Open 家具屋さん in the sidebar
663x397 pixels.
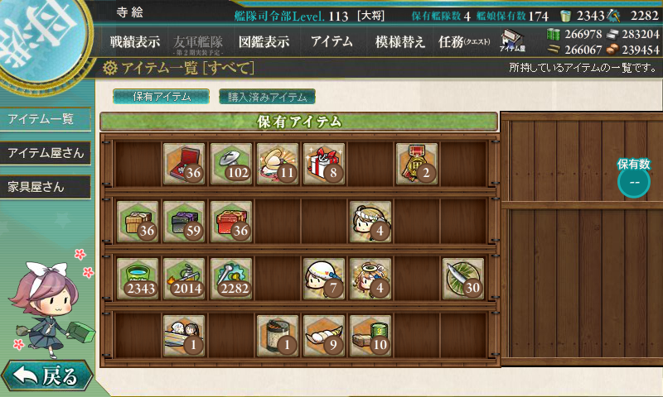46,187
